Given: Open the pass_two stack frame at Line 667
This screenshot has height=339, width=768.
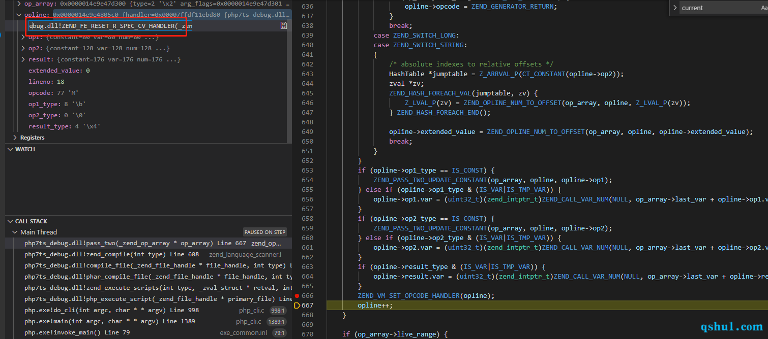Looking at the screenshot, I should click(x=149, y=244).
